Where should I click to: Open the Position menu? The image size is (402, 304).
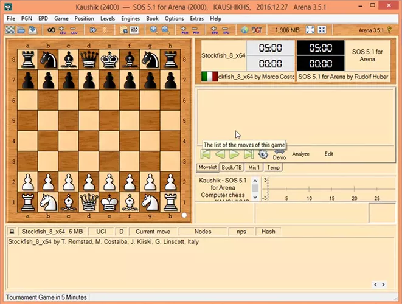tap(85, 18)
